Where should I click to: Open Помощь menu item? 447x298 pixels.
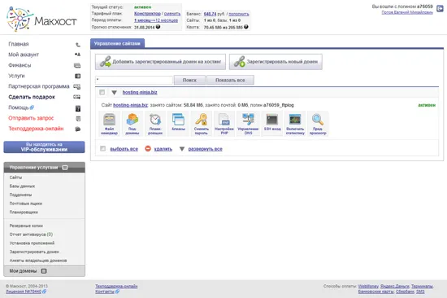pyautogui.click(x=19, y=107)
